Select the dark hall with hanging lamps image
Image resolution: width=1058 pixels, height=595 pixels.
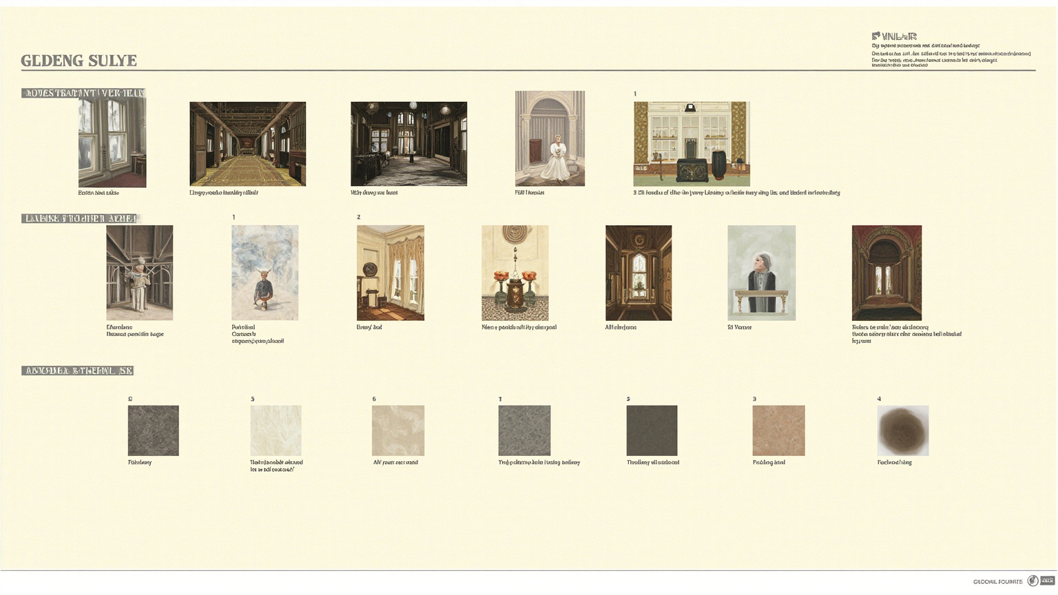point(408,144)
